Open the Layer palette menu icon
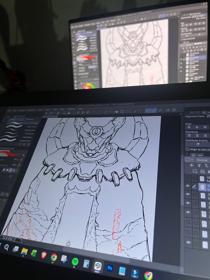 click(187, 154)
